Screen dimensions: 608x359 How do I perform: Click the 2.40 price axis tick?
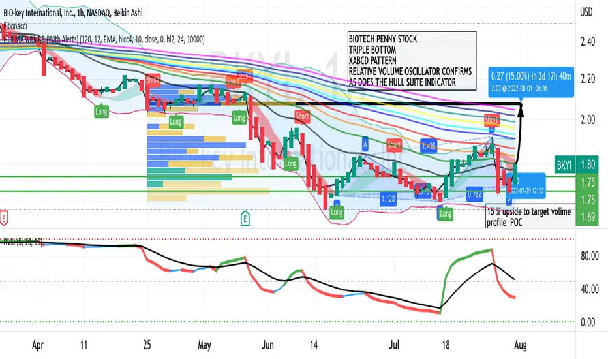(x=588, y=42)
